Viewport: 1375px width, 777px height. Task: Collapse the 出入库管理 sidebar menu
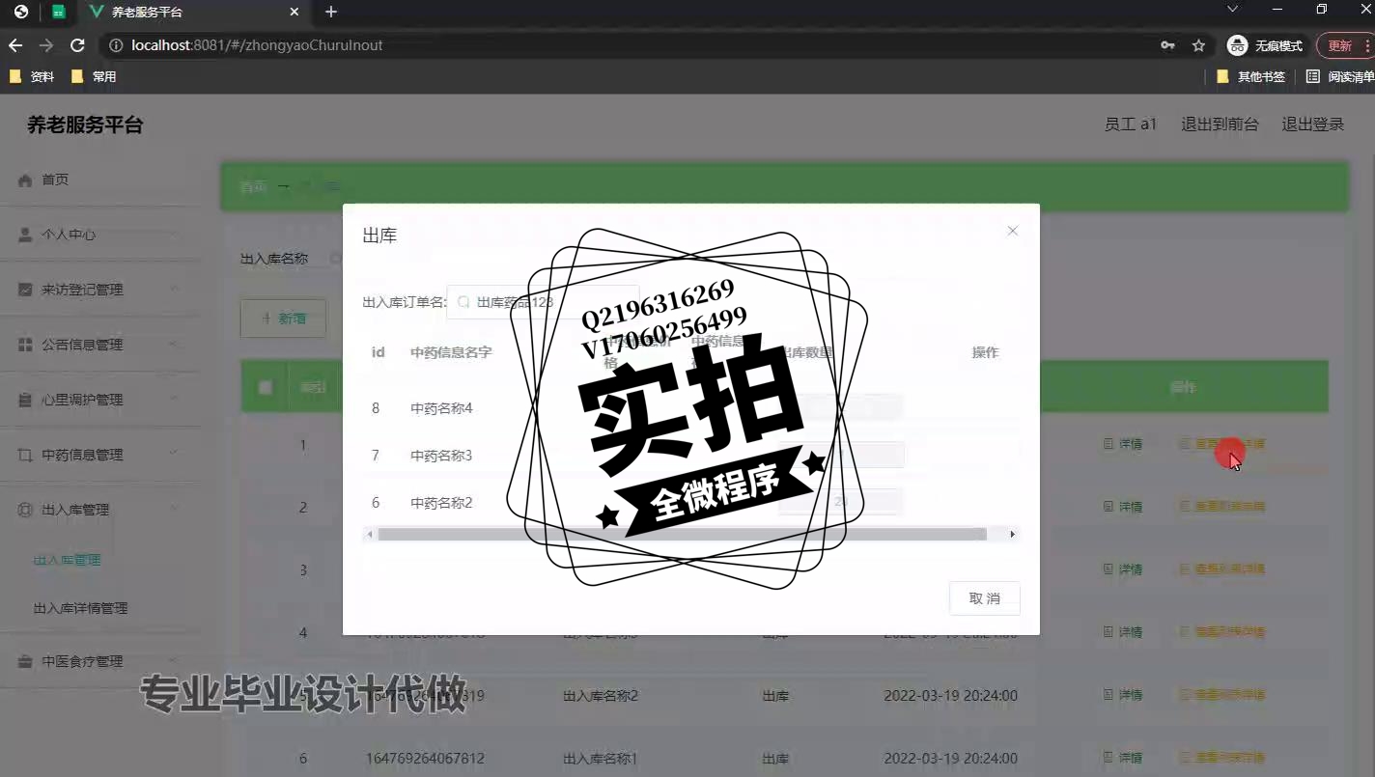click(x=101, y=510)
